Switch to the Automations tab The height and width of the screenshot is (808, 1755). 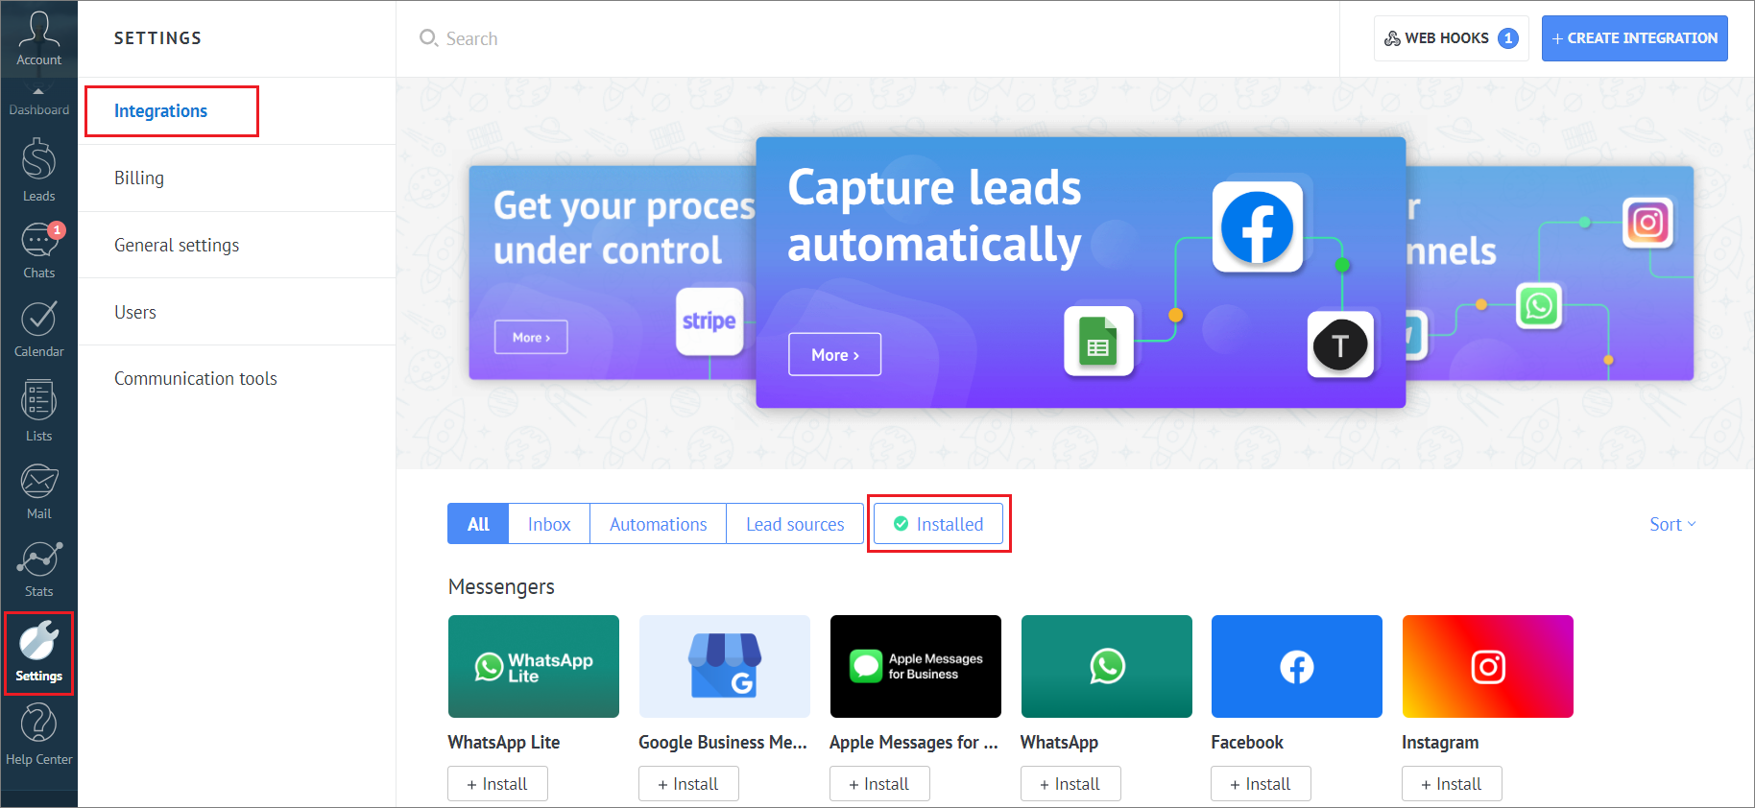click(659, 524)
